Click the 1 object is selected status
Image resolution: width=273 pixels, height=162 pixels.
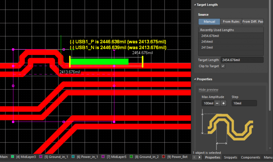[x=207, y=152]
